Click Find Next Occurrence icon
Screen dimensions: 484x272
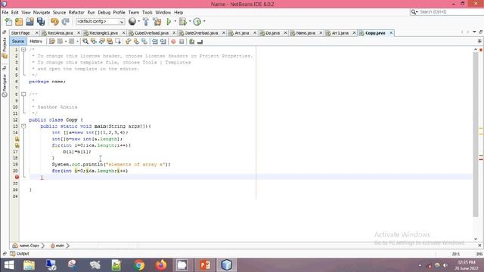pyautogui.click(x=101, y=42)
